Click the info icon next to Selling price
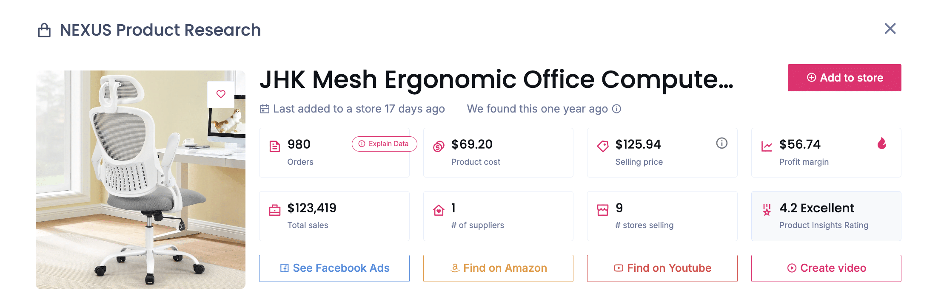This screenshot has height=293, width=941. [721, 143]
